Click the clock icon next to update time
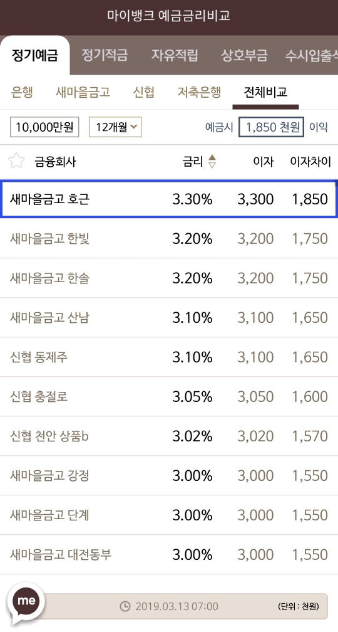The image size is (338, 632). coord(126,606)
